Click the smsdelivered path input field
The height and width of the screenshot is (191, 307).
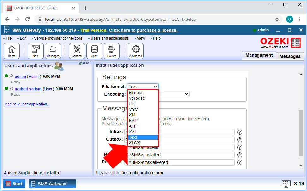[x=179, y=162]
